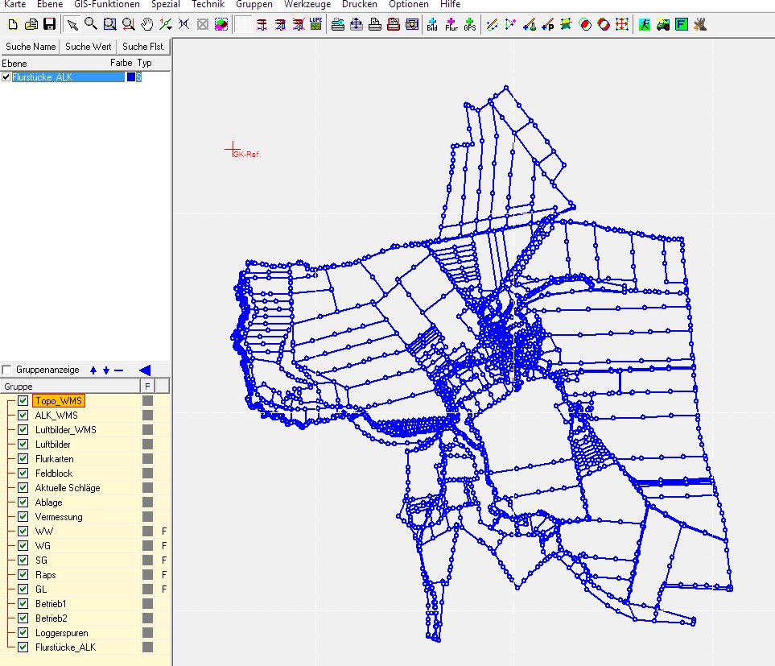Click the Suche Flst. button
The height and width of the screenshot is (666, 775).
[x=143, y=47]
